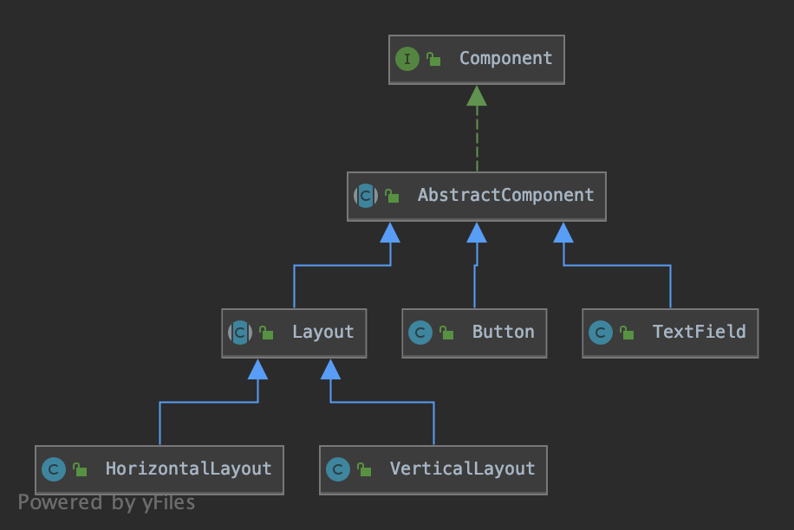The height and width of the screenshot is (530, 794).
Task: Click the green lock icon on Component
Action: pyautogui.click(x=433, y=59)
